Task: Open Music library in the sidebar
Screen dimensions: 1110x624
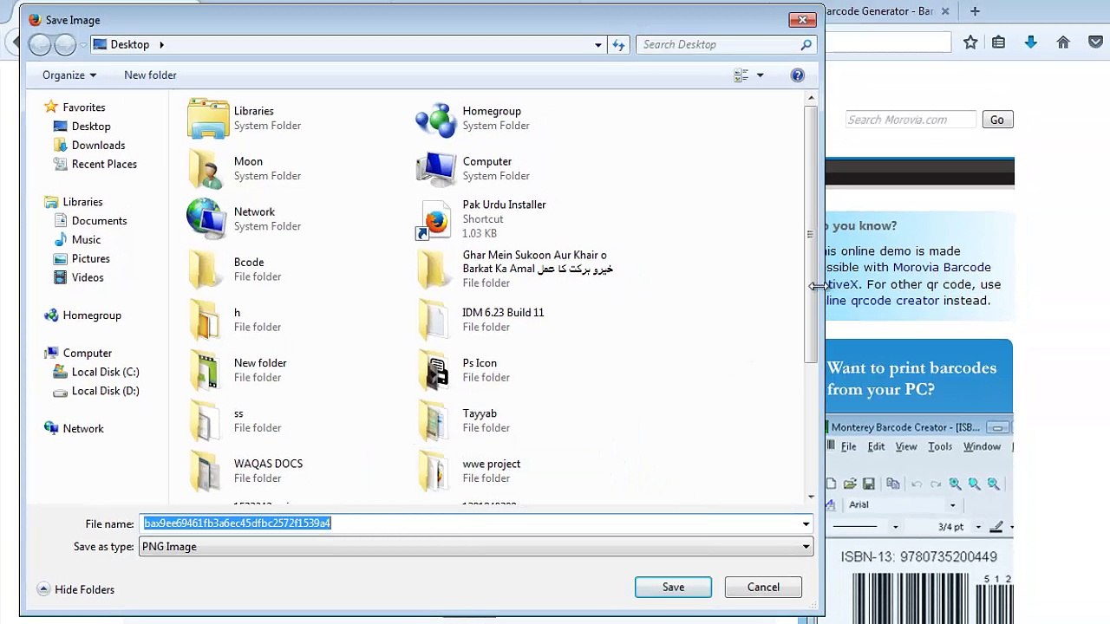Action: click(76, 240)
